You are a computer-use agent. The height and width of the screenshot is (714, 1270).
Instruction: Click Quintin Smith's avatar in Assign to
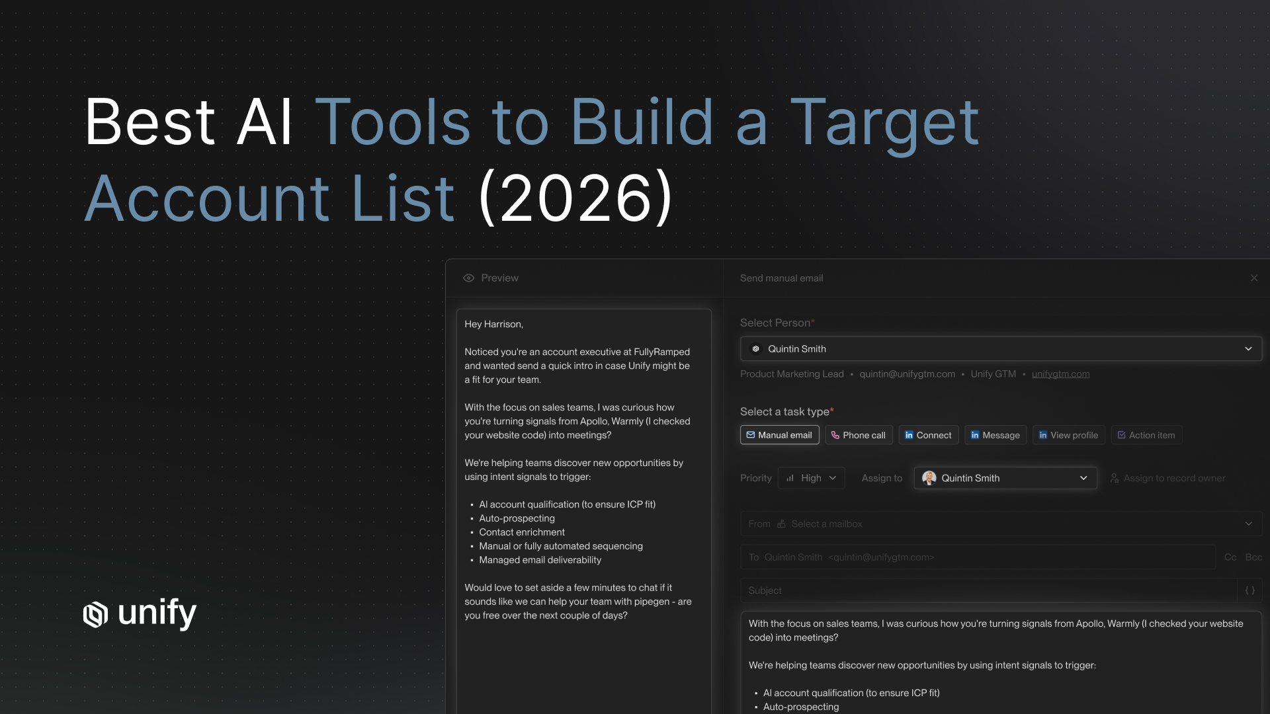click(929, 478)
